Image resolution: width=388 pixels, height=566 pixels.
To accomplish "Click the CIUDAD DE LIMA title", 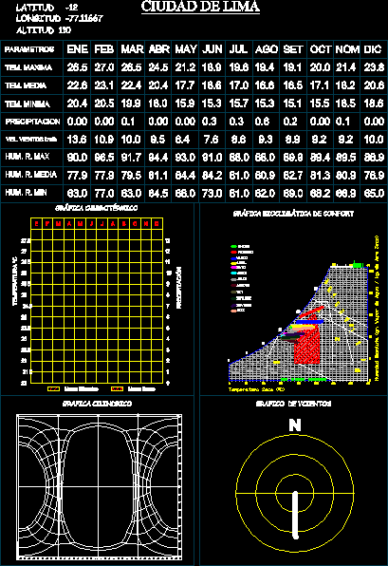I will pyautogui.click(x=200, y=7).
